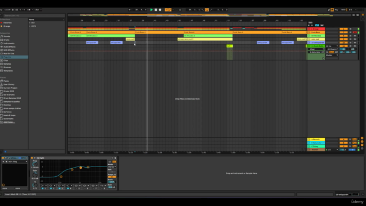366x206 pixels.
Task: Adjust the EQ Eight Gain knob
Action: coord(35,175)
